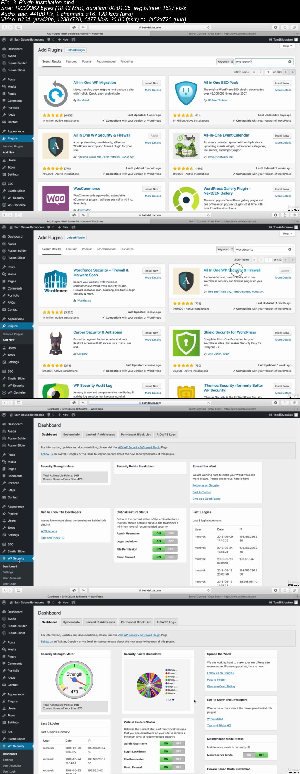The image size is (300, 774).
Task: Click Upload Plugin button in the first frame
Action: pos(76,50)
